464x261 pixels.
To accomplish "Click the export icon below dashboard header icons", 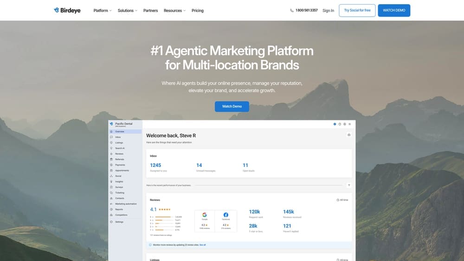I will (x=348, y=135).
